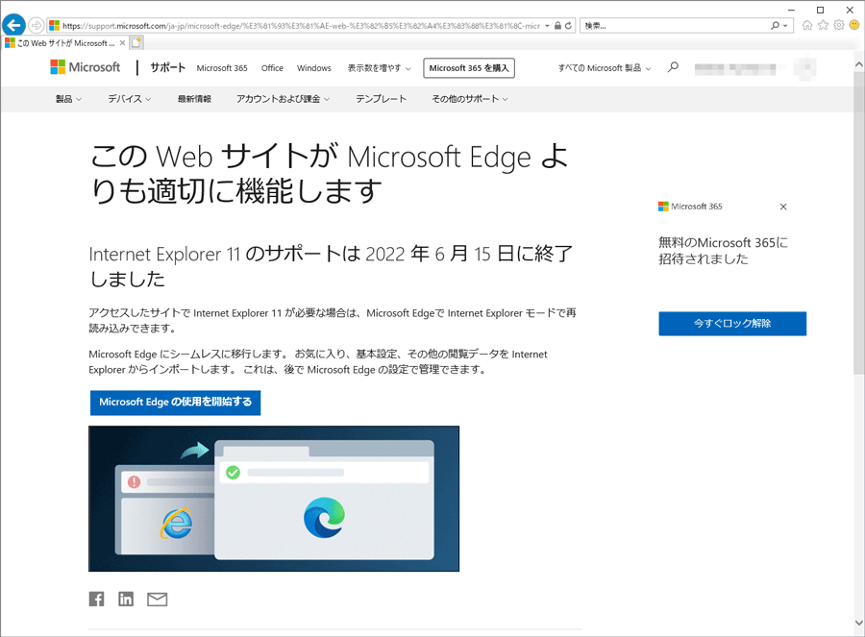Click the blurred profile avatar in header
865x637 pixels.
tap(806, 68)
